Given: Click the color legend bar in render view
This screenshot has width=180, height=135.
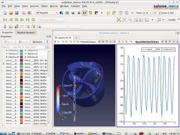Looking at the screenshot, I should (x=58, y=99).
